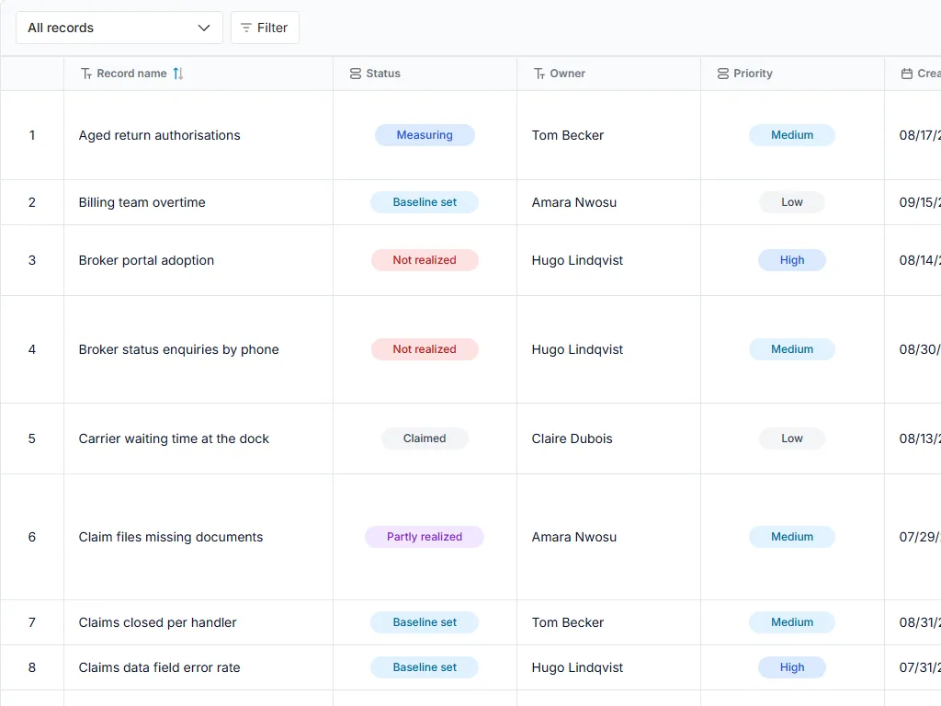The height and width of the screenshot is (706, 941).
Task: Click 'Not realized' status for Broker portal adoption
Action: click(x=425, y=260)
